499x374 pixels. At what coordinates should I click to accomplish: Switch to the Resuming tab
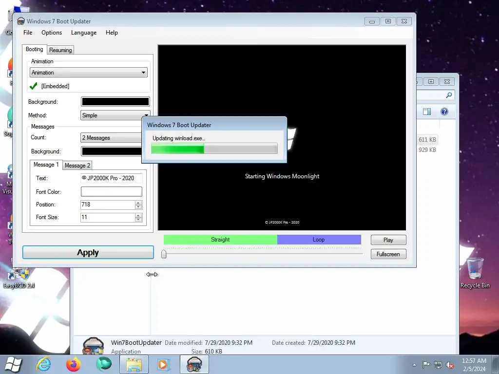coord(60,50)
